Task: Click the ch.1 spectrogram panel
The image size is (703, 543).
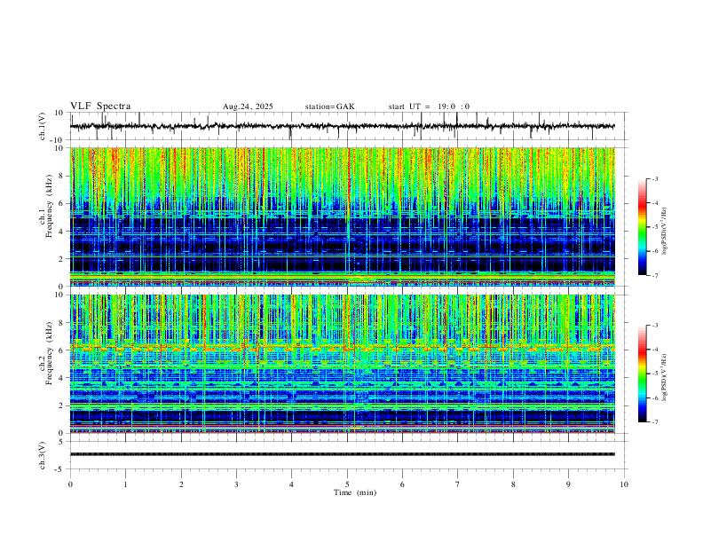Action: [343, 216]
